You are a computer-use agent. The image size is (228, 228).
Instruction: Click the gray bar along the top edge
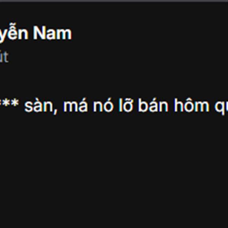coord(114,1)
